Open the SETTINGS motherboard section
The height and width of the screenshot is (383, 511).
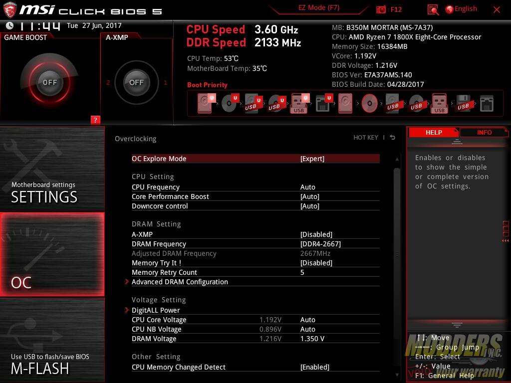[x=52, y=169]
